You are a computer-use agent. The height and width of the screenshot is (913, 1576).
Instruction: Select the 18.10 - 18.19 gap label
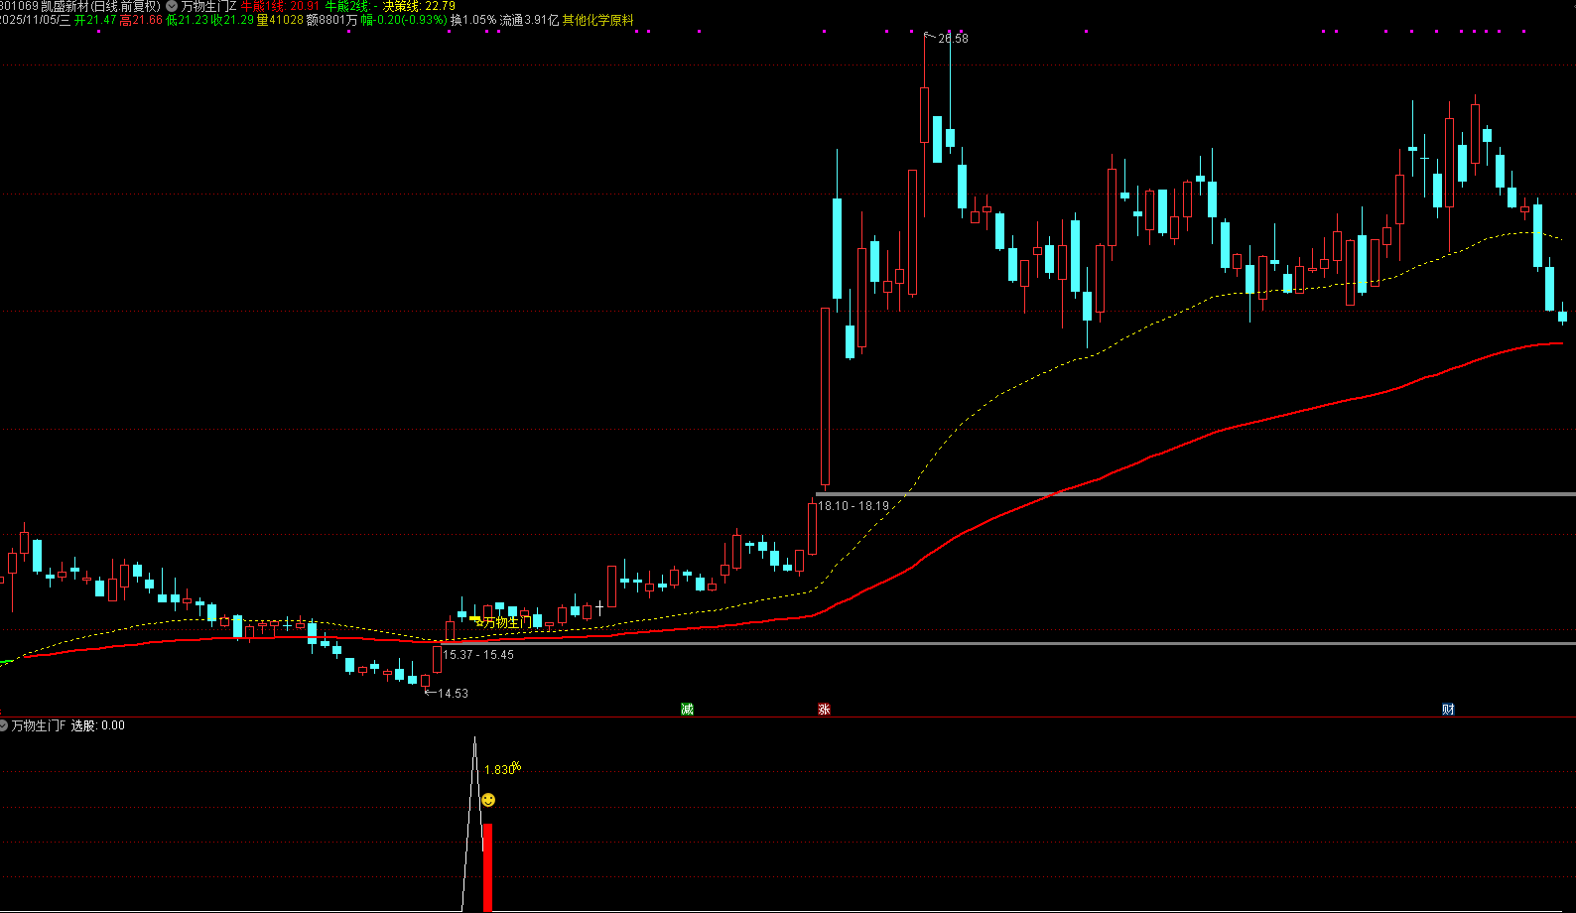point(854,506)
